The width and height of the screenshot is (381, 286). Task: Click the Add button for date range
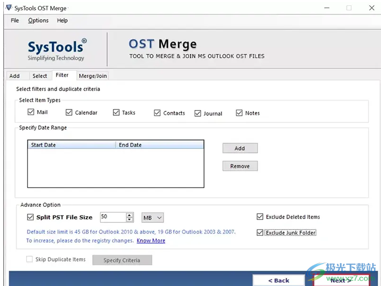(x=240, y=148)
